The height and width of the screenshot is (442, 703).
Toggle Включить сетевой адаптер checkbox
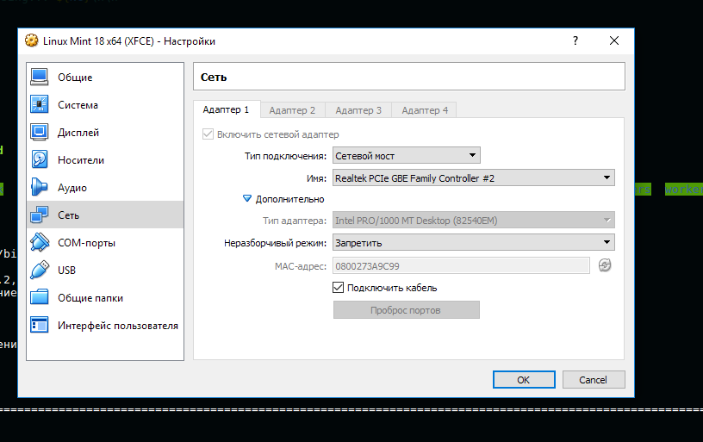[208, 134]
